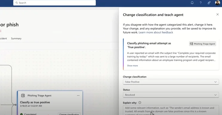Click the Change classification button on the card
Image resolution: width=222 pixels, height=115 pixels.
[69, 114]
